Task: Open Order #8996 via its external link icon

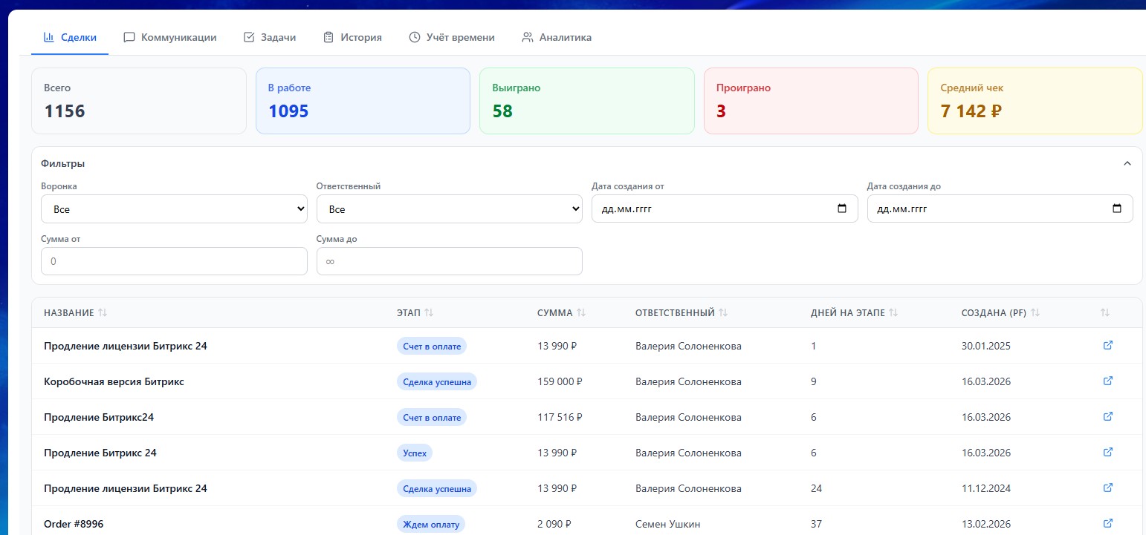Action: 1107,523
